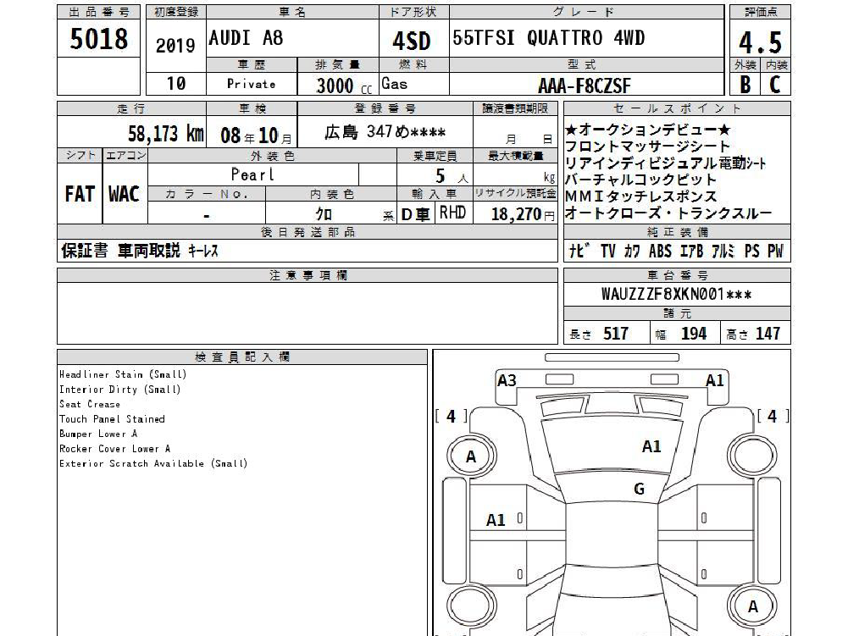Click the PS equipment entry
Screen dimensions: 848x636
coord(751,251)
